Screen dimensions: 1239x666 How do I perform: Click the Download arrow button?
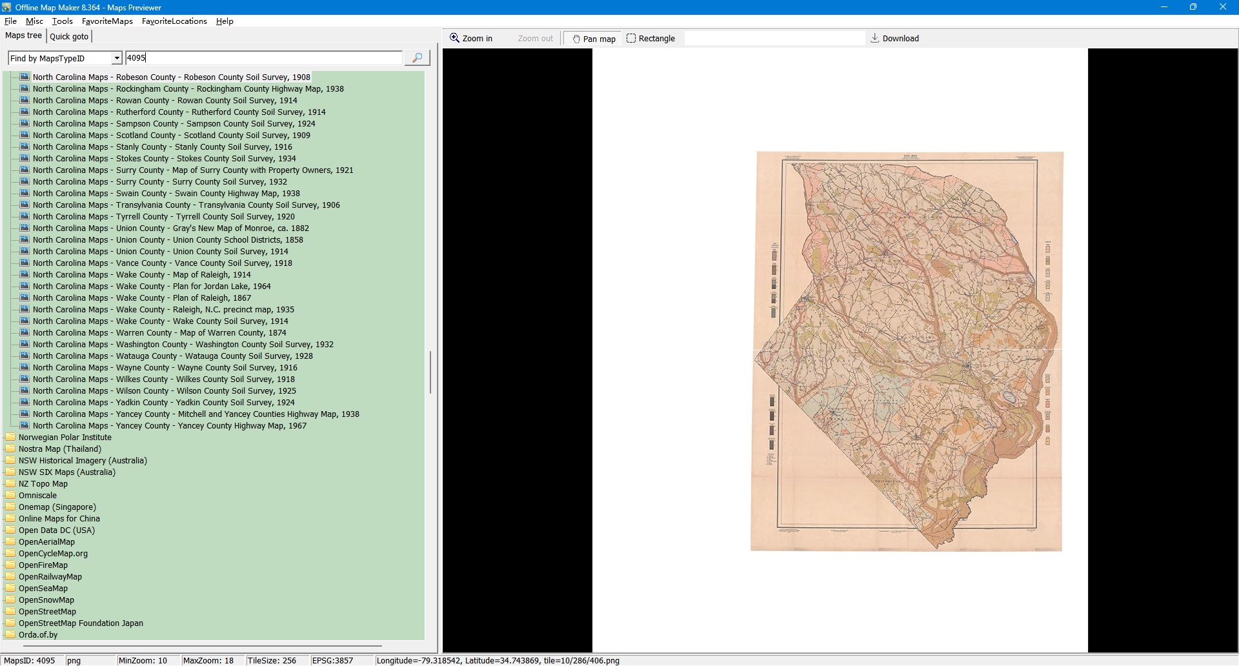click(x=894, y=39)
